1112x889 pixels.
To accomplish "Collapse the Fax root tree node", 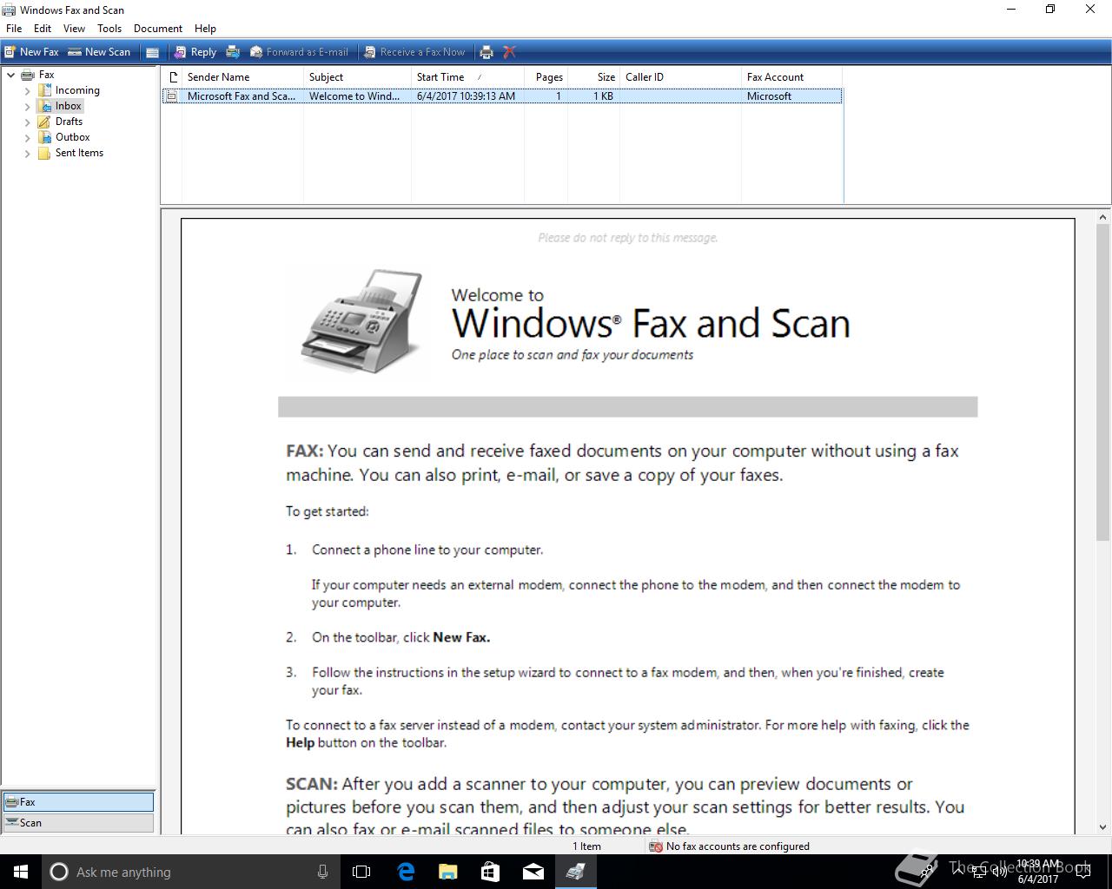I will 10,75.
